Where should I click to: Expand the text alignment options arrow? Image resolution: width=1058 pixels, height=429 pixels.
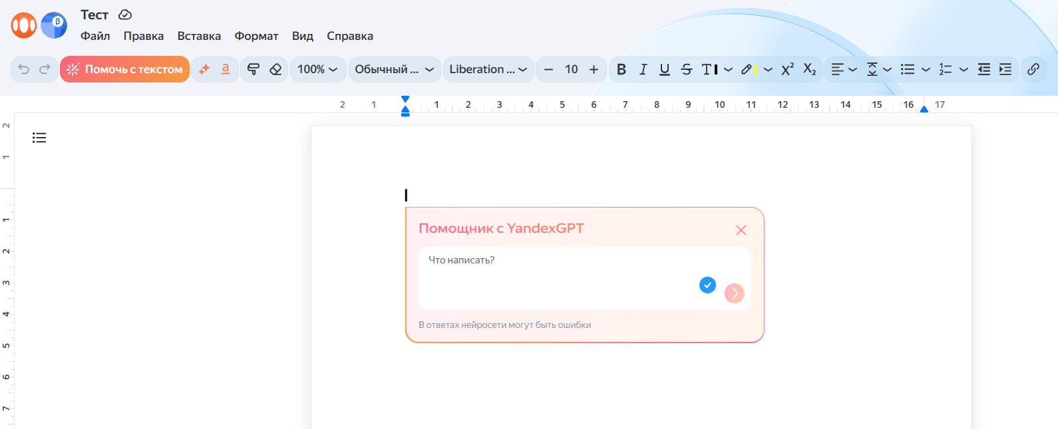pyautogui.click(x=853, y=69)
